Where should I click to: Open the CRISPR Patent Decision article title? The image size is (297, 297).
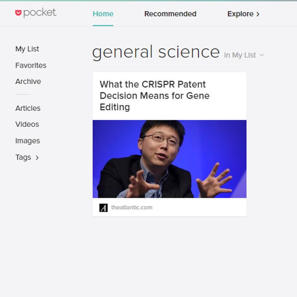coord(155,96)
